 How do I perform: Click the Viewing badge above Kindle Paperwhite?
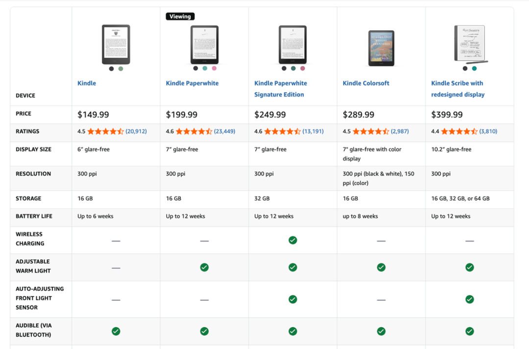(180, 17)
